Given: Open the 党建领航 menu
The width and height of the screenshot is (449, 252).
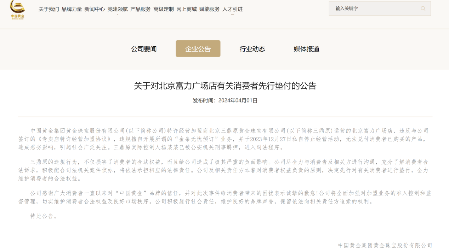Looking at the screenshot, I should [x=118, y=9].
